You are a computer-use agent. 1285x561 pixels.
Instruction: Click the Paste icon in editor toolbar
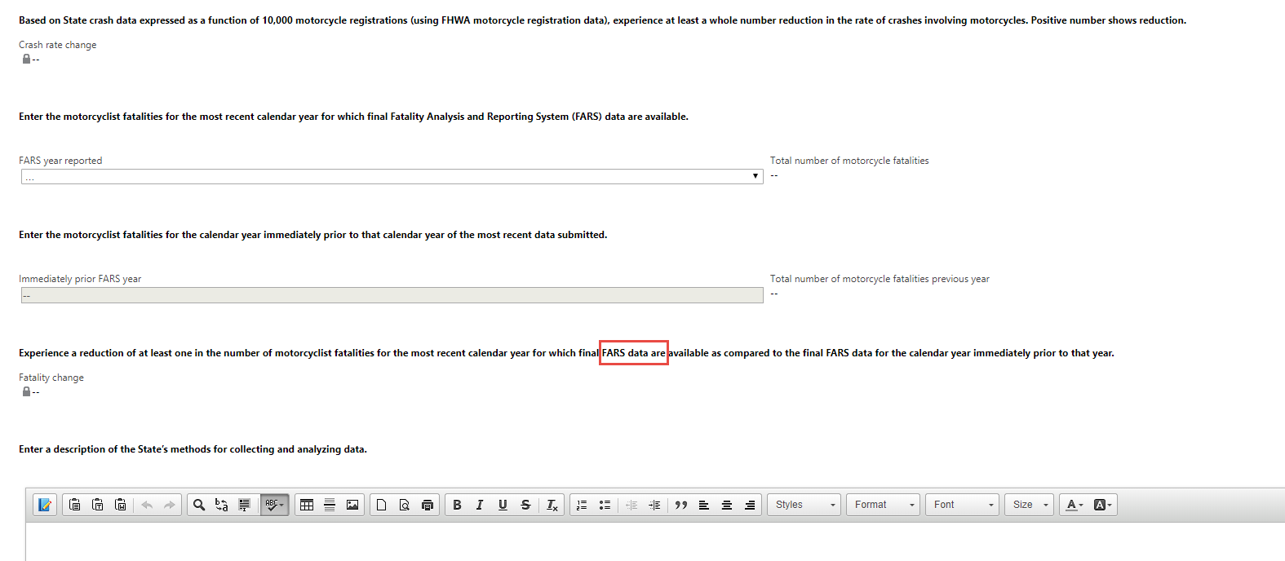click(x=75, y=505)
